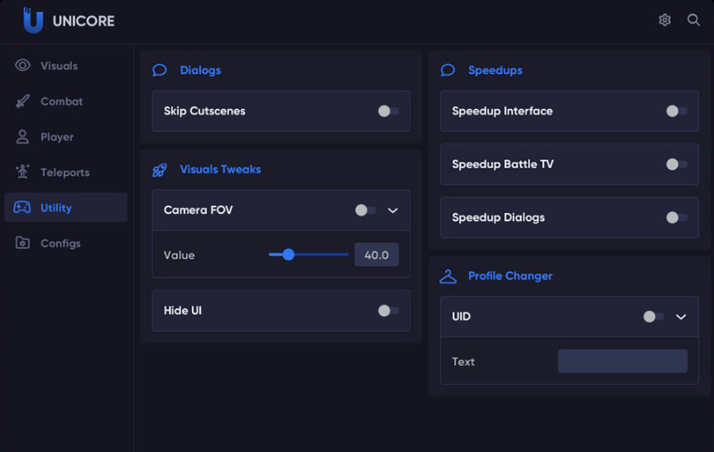Click the Camera FOV label
714x452 pixels.
tap(198, 210)
